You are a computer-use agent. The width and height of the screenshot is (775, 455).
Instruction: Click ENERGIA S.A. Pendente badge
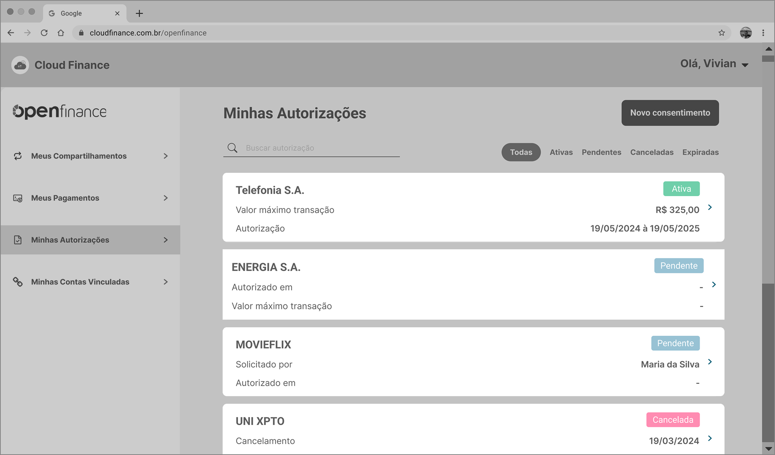[679, 266]
